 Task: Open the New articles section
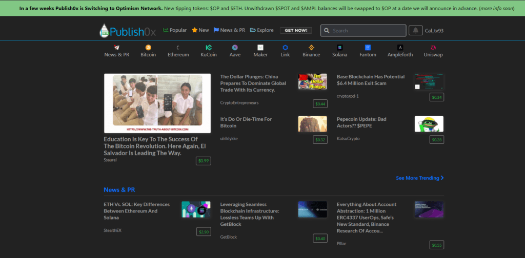pyautogui.click(x=200, y=30)
